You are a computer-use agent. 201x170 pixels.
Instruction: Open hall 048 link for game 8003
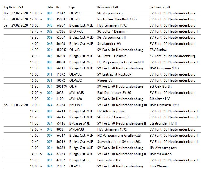[x=50, y=129]
